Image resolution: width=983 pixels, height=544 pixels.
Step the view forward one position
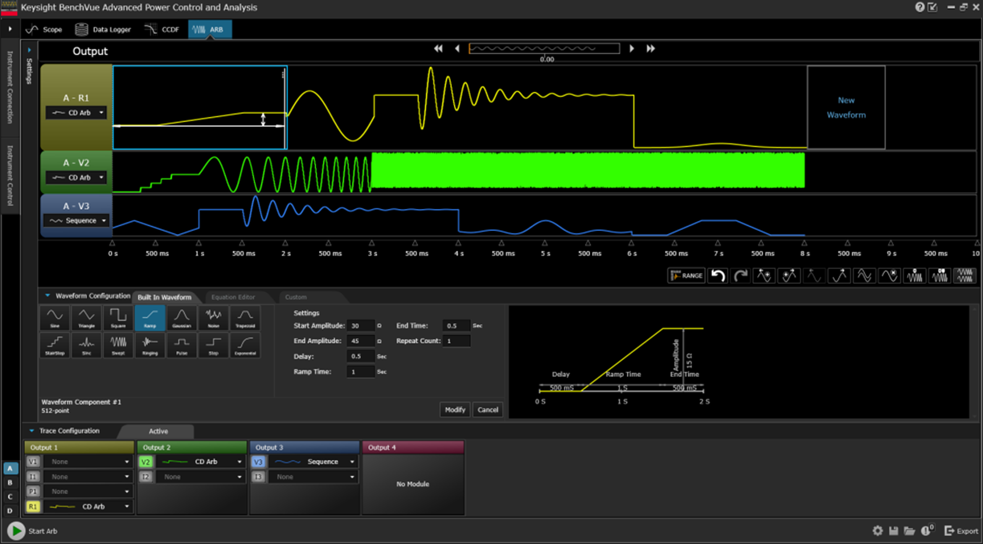click(x=632, y=49)
